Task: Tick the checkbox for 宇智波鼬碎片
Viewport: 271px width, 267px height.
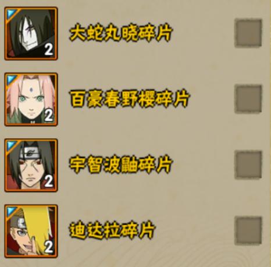Action: 248,165
